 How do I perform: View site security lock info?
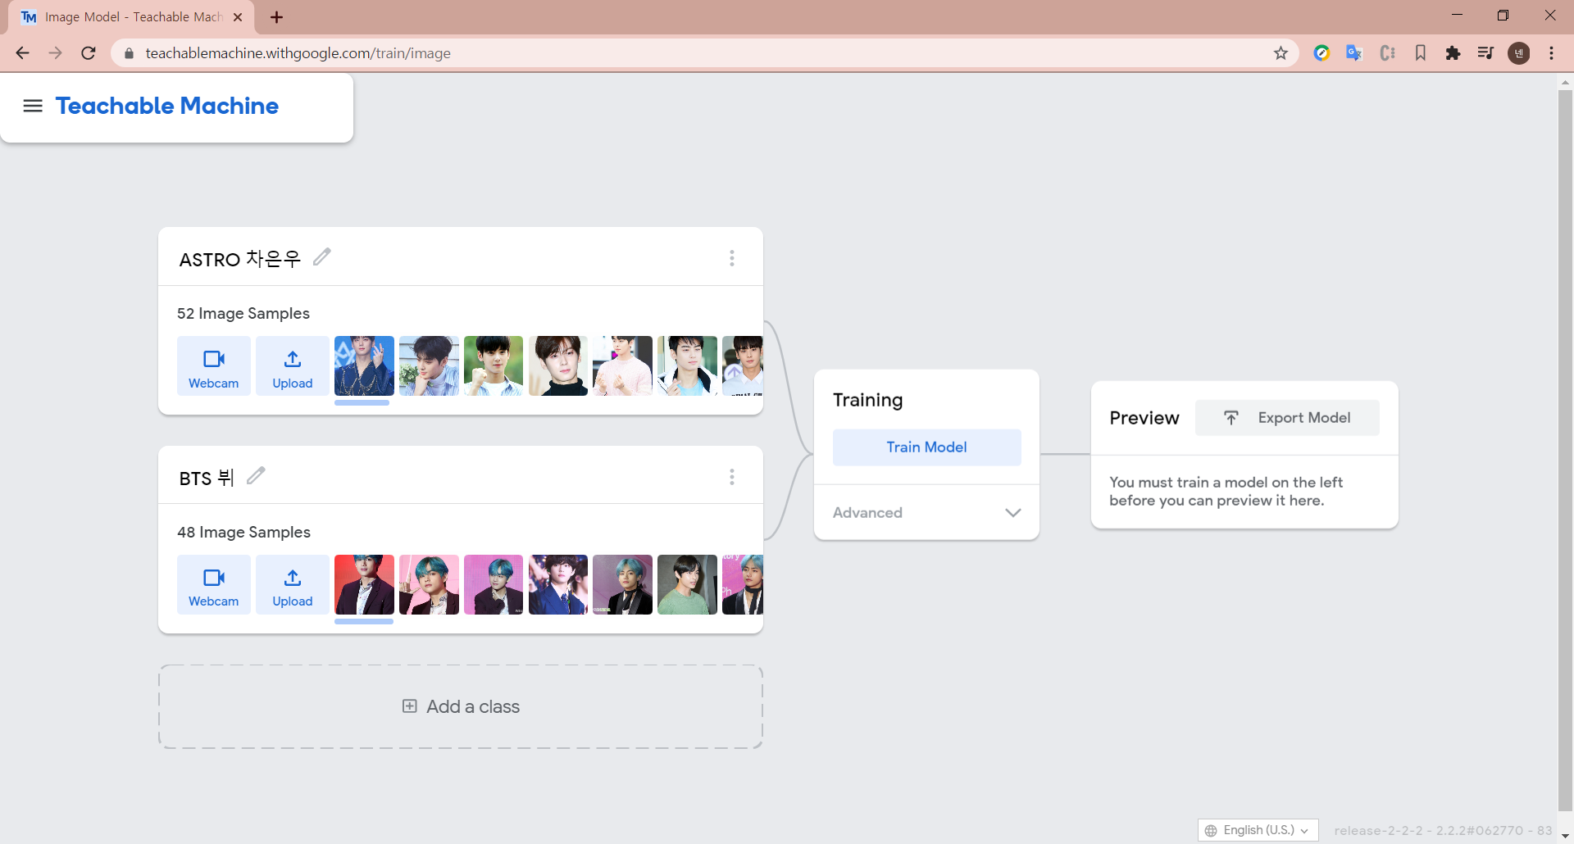(129, 53)
